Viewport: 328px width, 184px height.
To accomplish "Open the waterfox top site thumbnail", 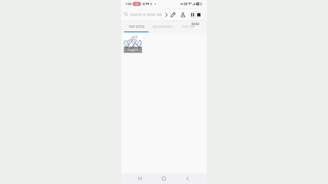I will pyautogui.click(x=133, y=44).
